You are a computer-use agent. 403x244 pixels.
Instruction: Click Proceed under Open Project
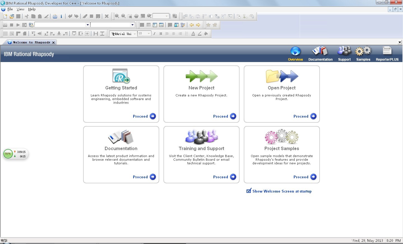(305, 116)
